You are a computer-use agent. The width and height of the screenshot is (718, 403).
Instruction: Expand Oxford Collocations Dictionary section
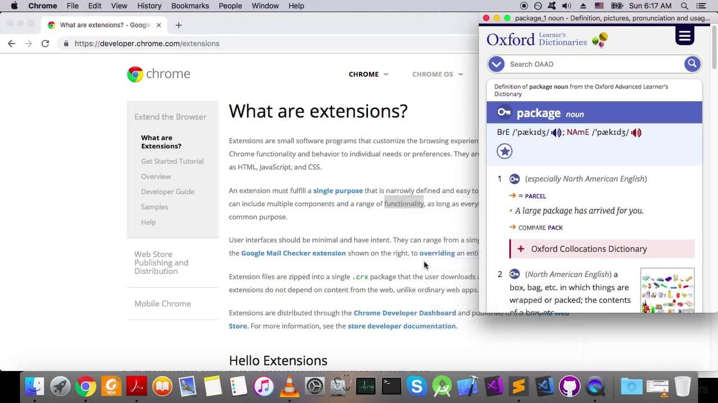(602, 249)
